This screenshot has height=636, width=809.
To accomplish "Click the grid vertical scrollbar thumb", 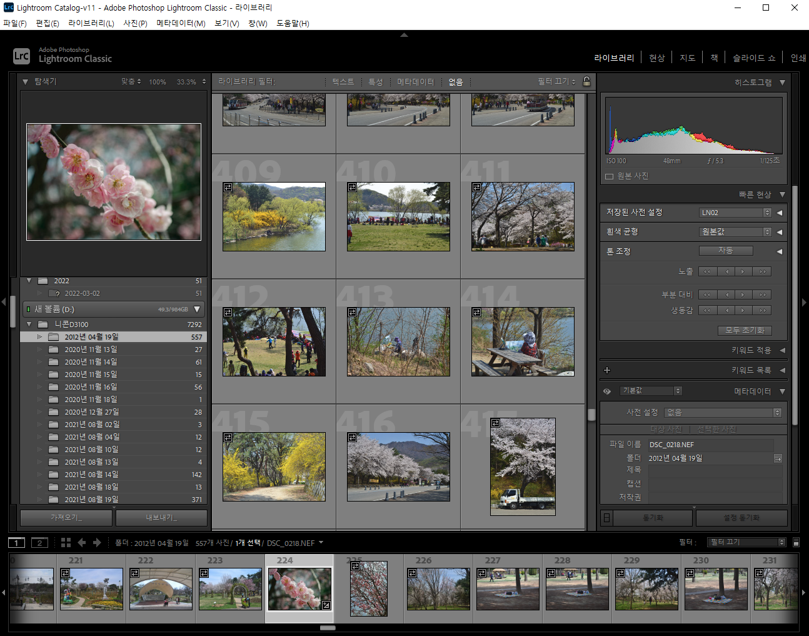I will click(x=591, y=415).
